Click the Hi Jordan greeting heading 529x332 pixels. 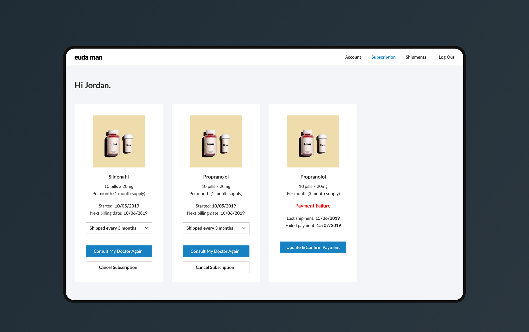(x=93, y=85)
